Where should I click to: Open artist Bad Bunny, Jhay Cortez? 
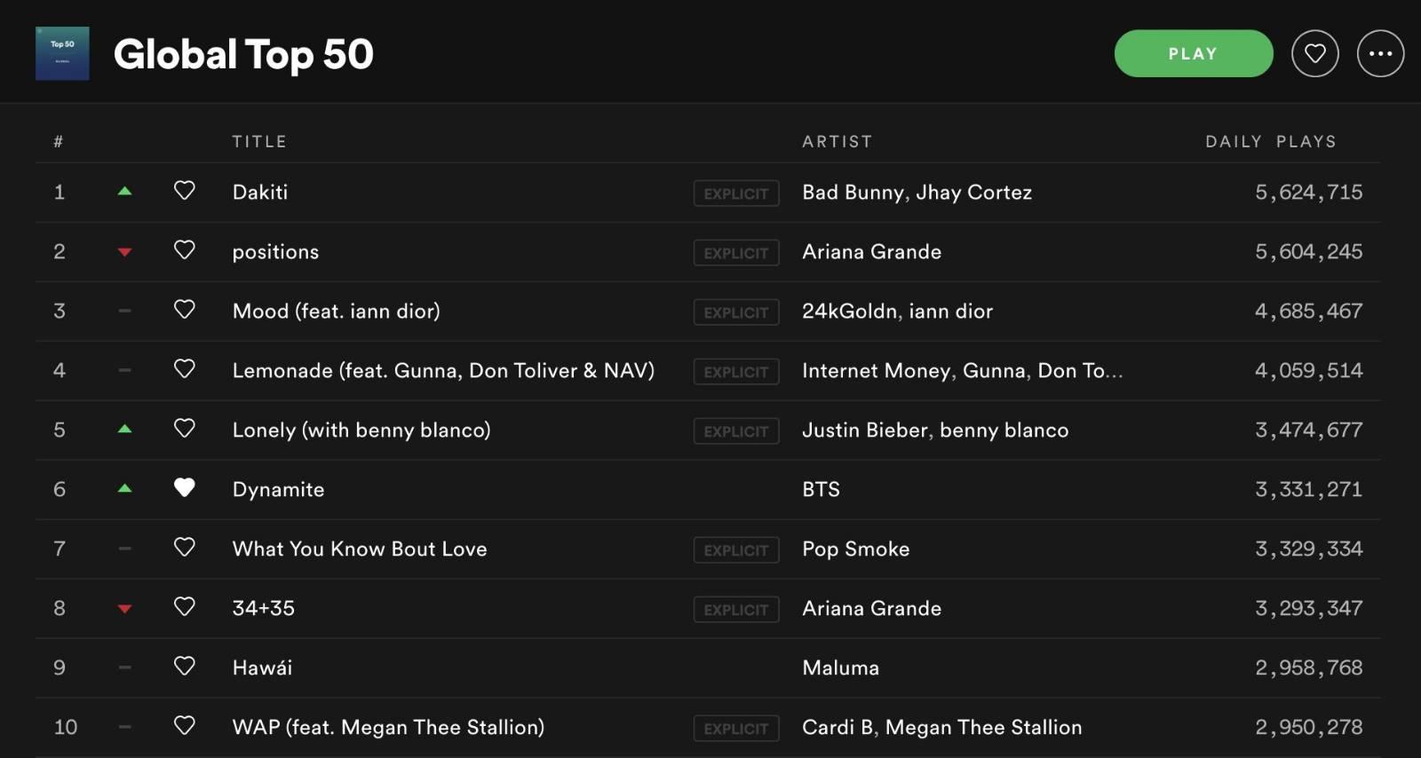[917, 193]
